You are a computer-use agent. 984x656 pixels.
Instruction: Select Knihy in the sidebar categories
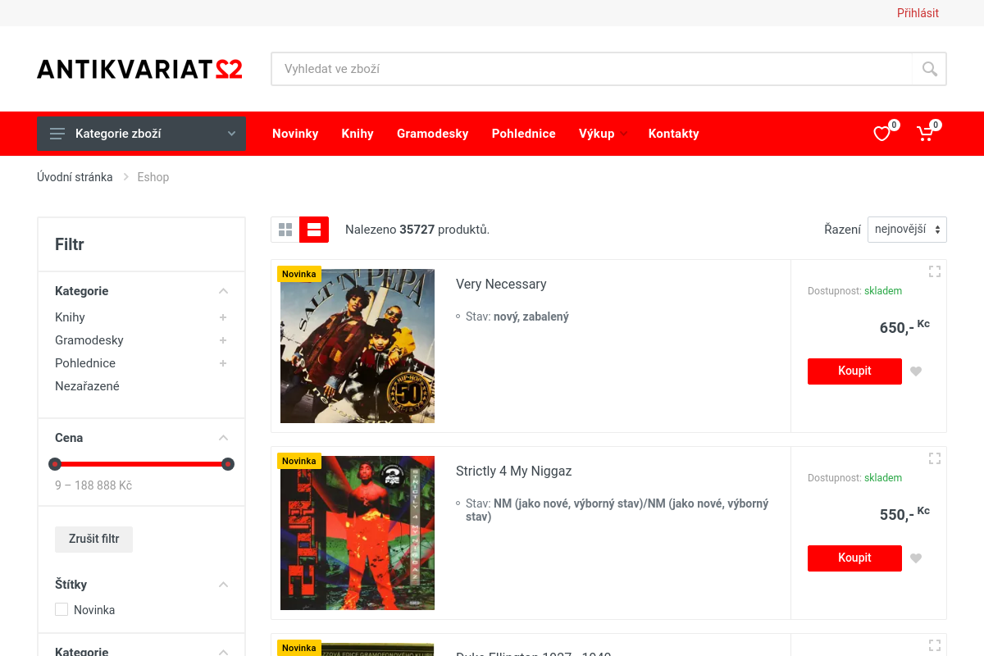pyautogui.click(x=70, y=317)
